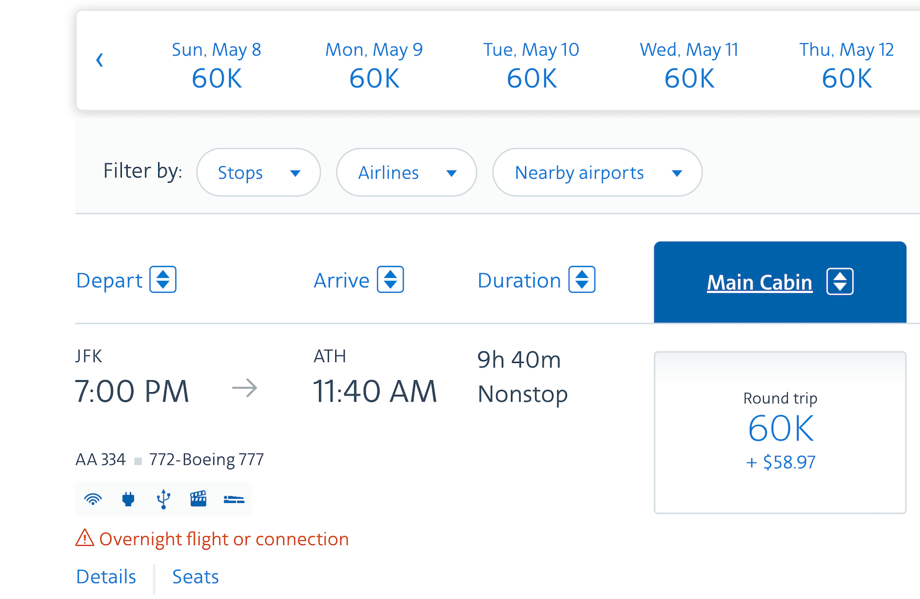
Task: Toggle sorting by Arrive time
Action: coord(390,280)
